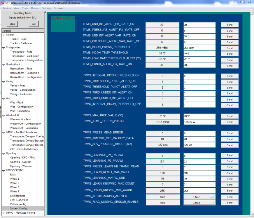
Task: Open Wheel 1 TPMS screen
Action: [15, 179]
